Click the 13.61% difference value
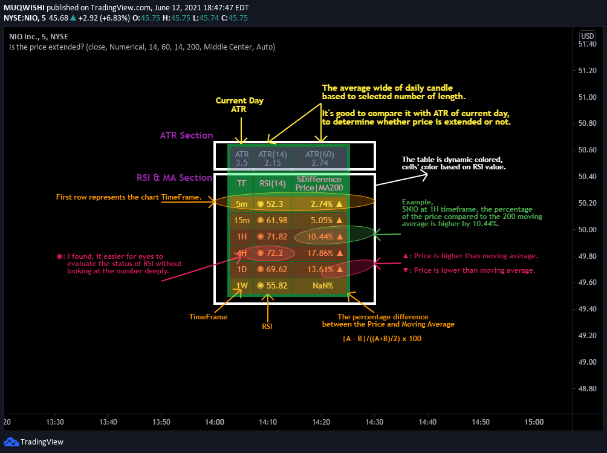607x453 pixels. point(320,269)
